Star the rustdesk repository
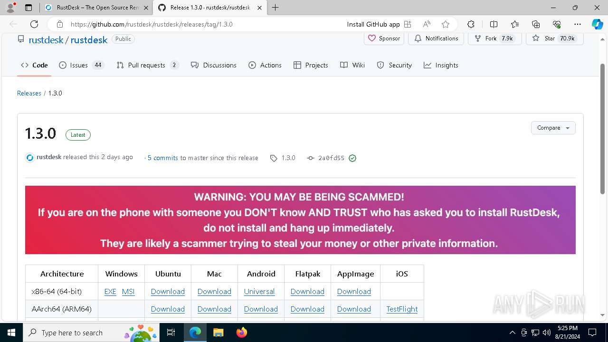 pyautogui.click(x=554, y=38)
